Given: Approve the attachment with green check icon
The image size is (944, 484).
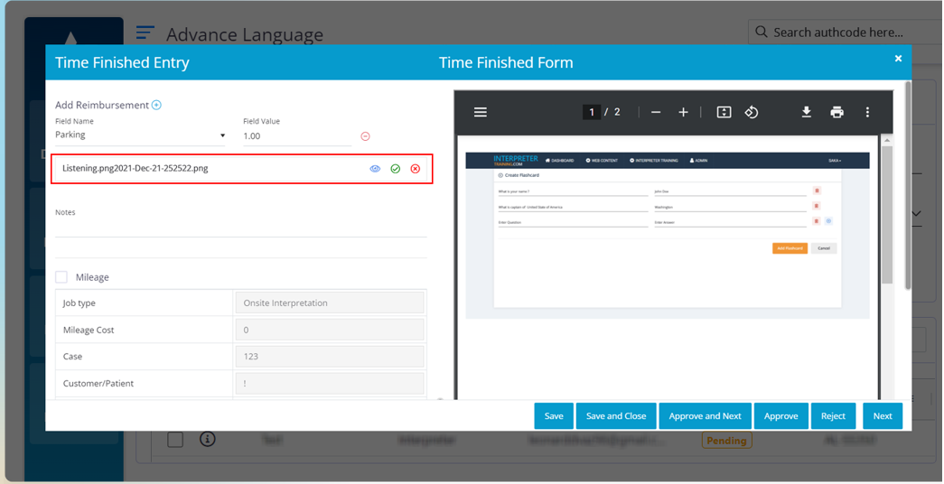Looking at the screenshot, I should coord(395,169).
